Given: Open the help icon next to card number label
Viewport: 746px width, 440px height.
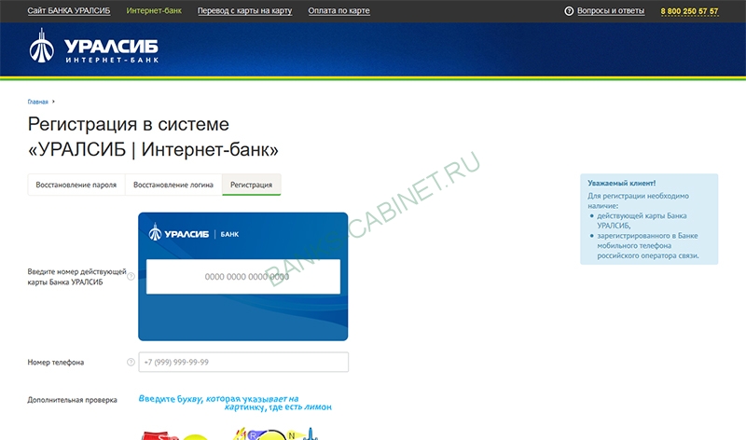Looking at the screenshot, I should [131, 276].
